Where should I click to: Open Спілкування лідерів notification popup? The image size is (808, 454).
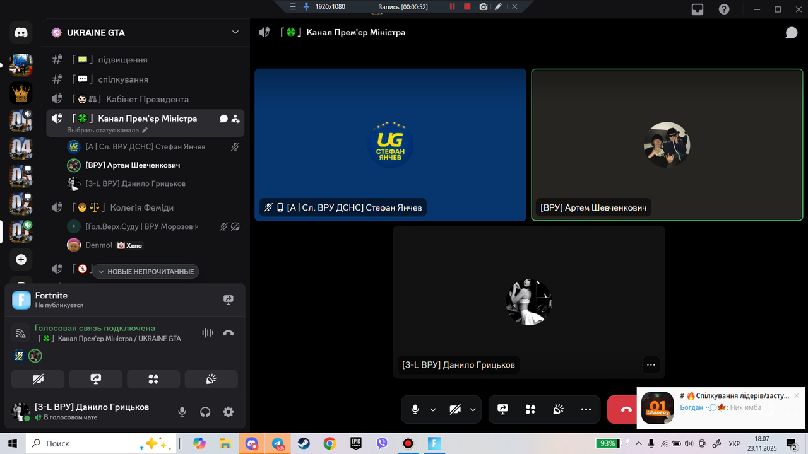(x=720, y=407)
